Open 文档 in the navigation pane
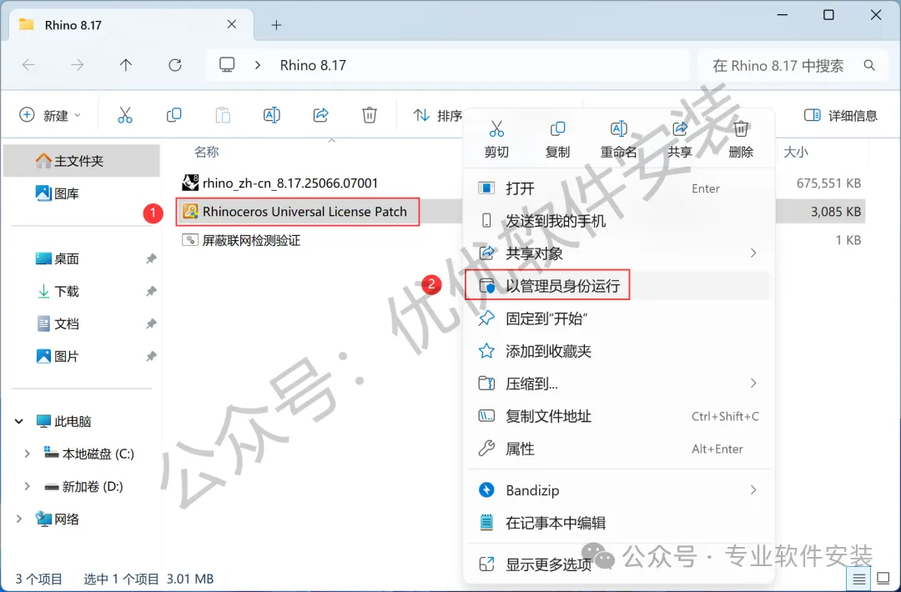Screen dimensions: 901x592 coord(58,324)
